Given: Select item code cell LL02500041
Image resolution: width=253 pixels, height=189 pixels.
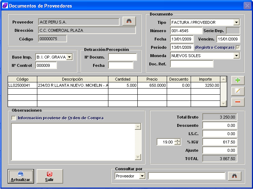Looking at the screenshot, I should (22, 85).
